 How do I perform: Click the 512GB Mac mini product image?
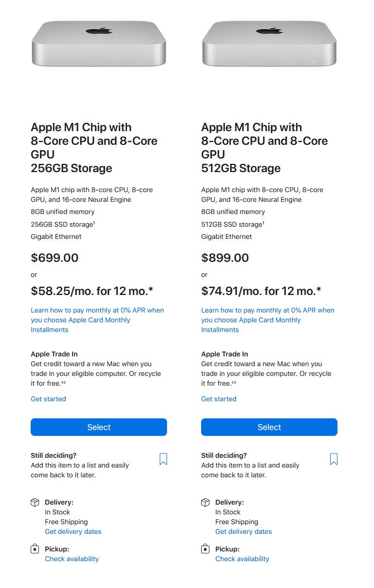pyautogui.click(x=269, y=43)
